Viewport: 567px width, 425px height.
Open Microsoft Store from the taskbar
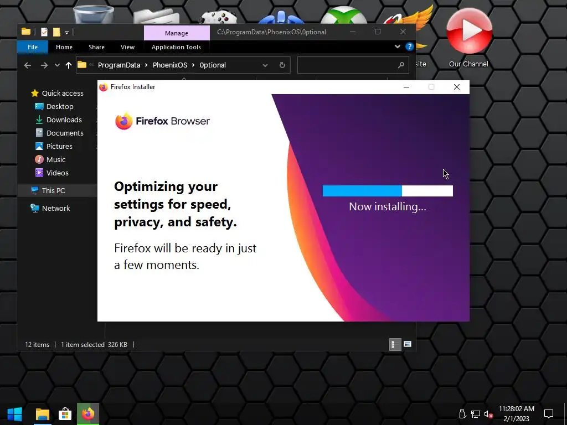(x=65, y=414)
